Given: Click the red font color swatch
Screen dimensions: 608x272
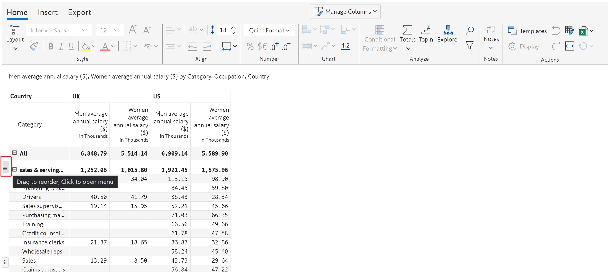Looking at the screenshot, I should pos(105,47).
